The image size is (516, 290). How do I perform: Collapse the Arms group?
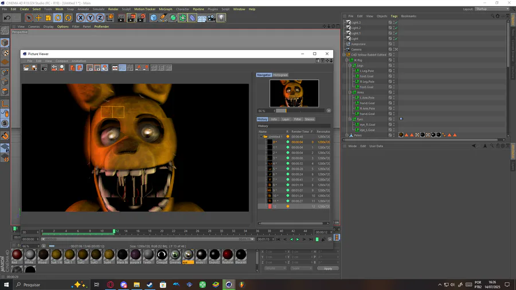[x=350, y=92]
